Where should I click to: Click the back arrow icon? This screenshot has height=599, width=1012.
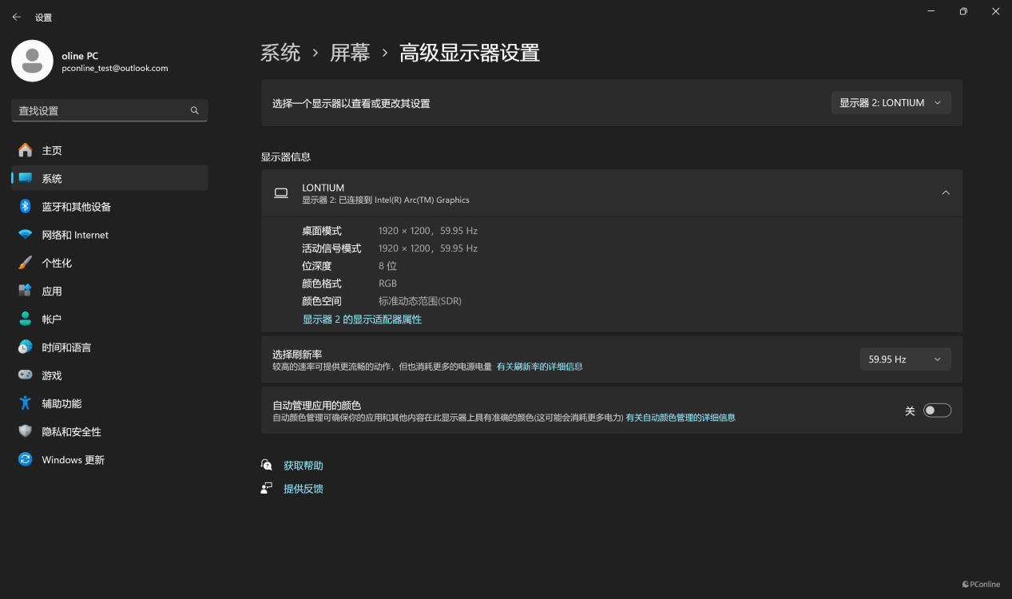pyautogui.click(x=17, y=17)
